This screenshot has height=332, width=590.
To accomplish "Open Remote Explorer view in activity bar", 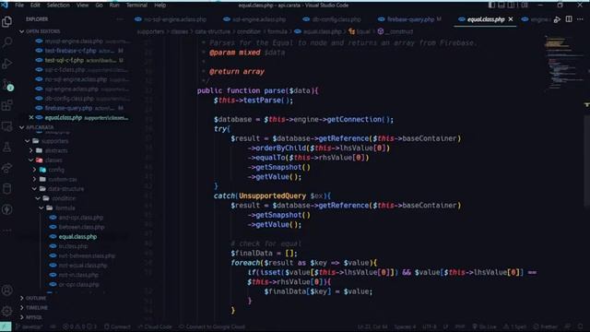I will tap(6, 126).
